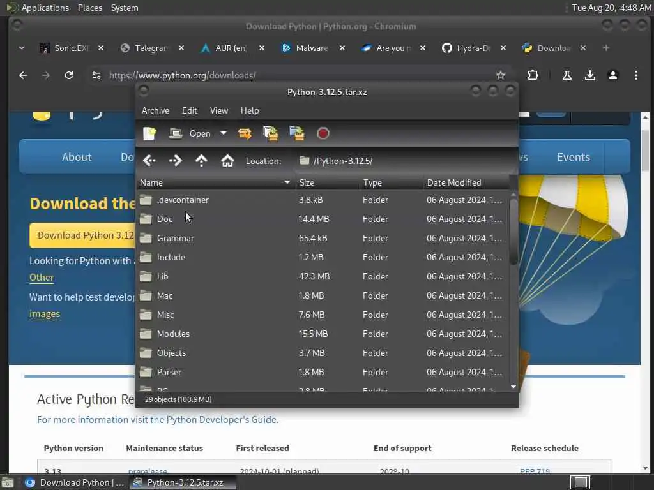Click the Extract archive toolbar icon
Viewport: 654px width, 490px height.
click(245, 133)
